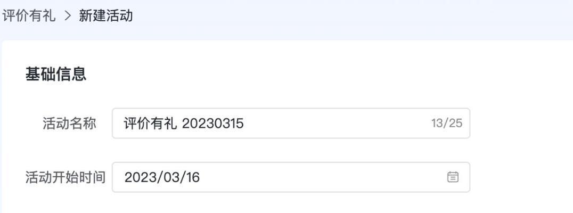Click the 13/25 character counter
This screenshot has height=213, width=573.
(447, 123)
